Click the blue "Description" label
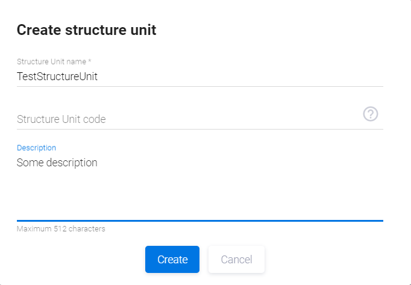 36,148
